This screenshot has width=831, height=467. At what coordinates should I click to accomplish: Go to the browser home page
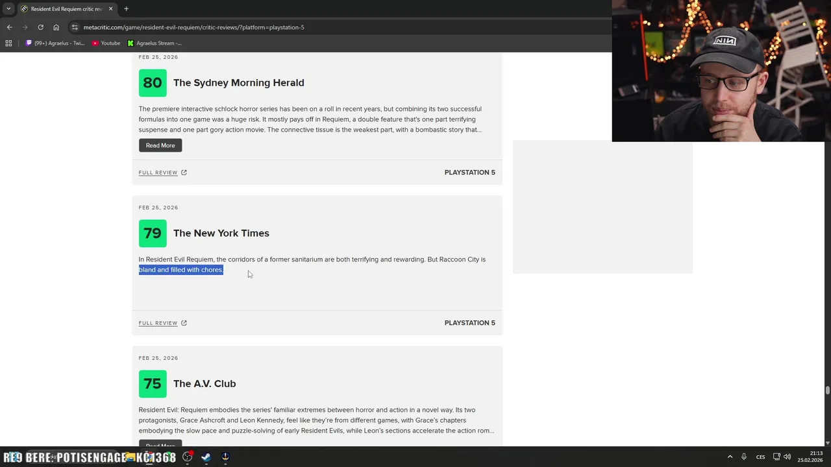[x=56, y=27]
